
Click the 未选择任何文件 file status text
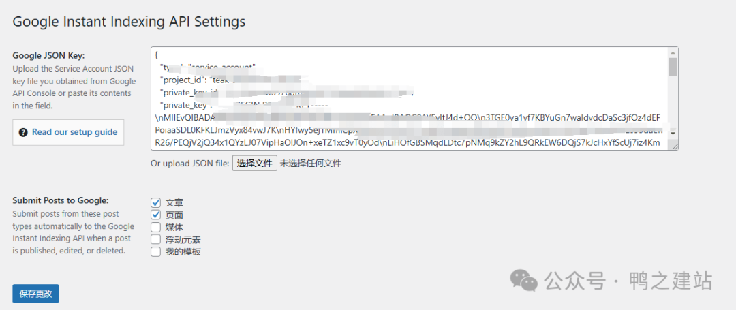(310, 164)
